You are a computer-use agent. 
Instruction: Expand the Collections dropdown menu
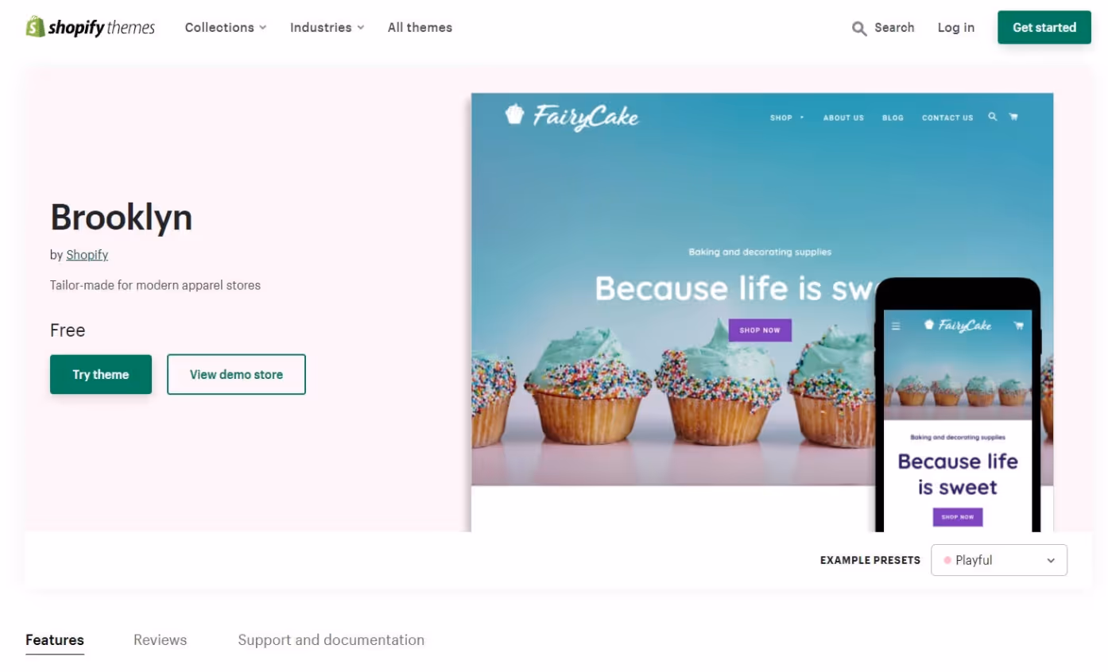[x=226, y=27]
